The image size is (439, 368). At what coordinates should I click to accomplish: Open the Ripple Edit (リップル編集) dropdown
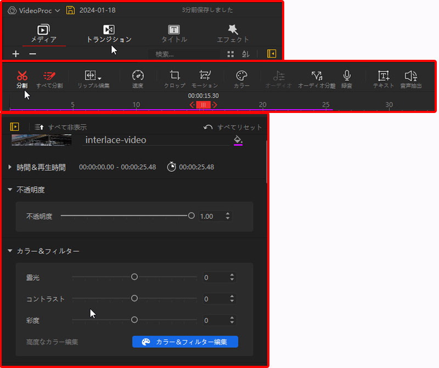(x=93, y=76)
